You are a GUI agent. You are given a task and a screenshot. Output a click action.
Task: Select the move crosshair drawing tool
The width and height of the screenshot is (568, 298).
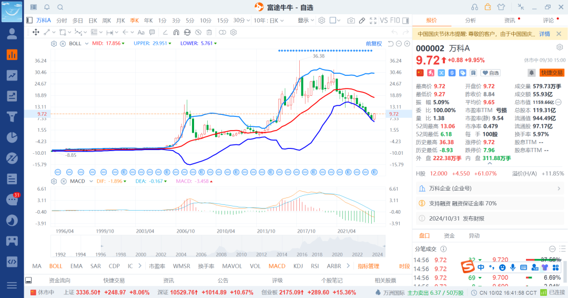click(36, 32)
